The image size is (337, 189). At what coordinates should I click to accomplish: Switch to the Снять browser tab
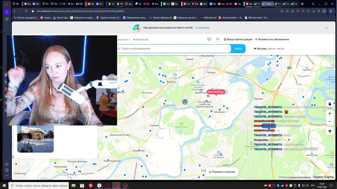267,4
